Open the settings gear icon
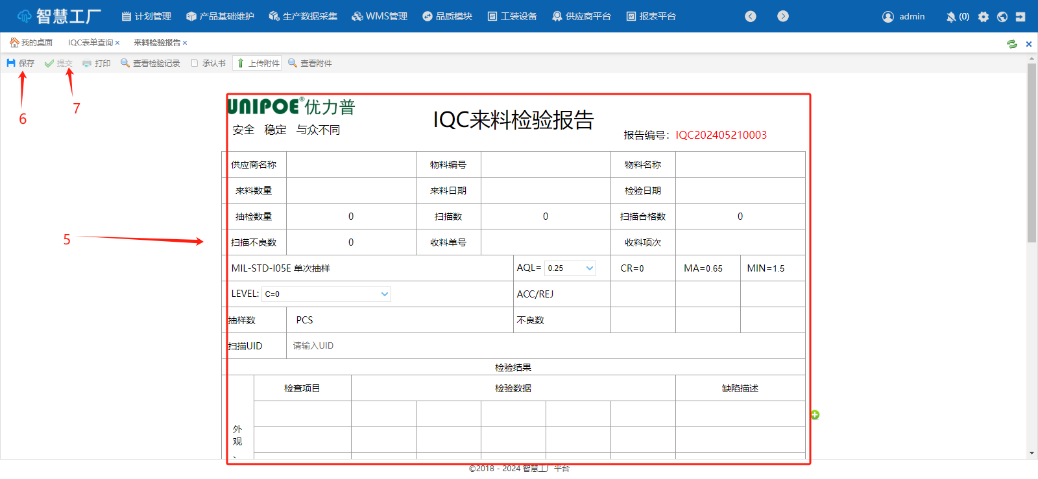Screen dimensions: 1038x479 coord(984,17)
